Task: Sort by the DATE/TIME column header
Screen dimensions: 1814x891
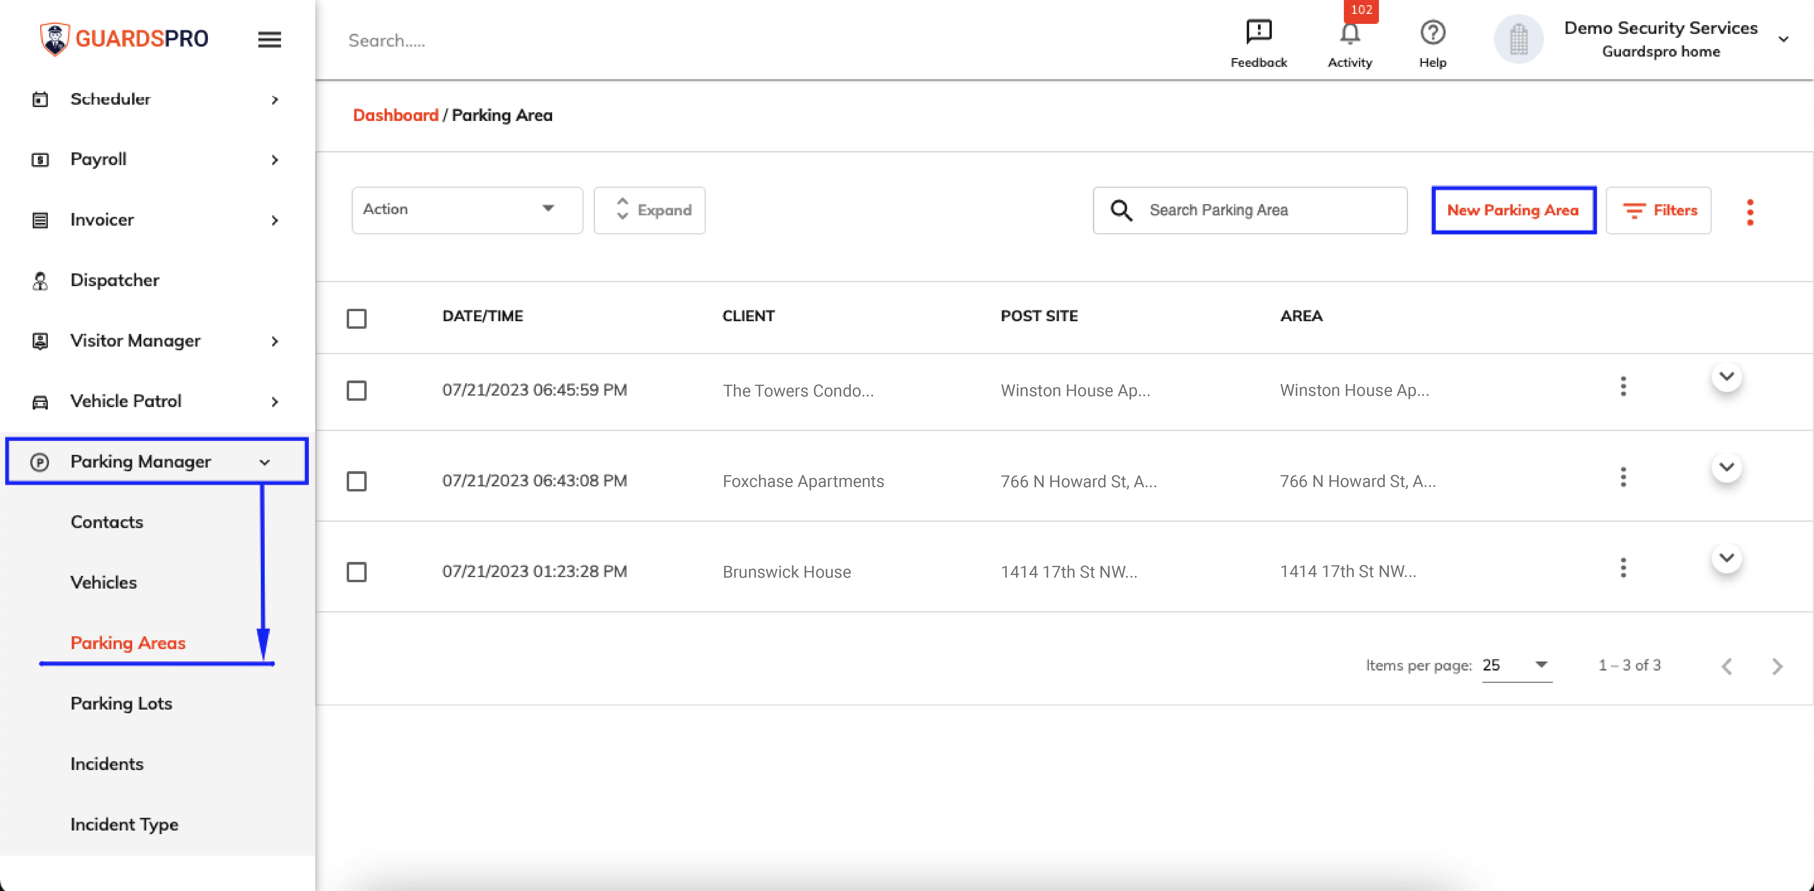Action: point(483,316)
